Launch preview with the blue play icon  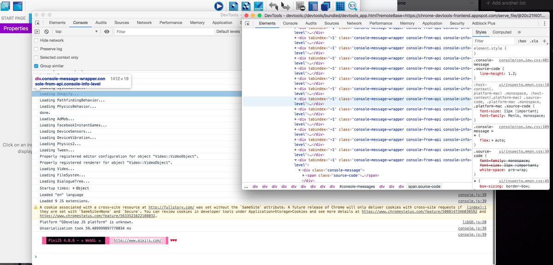[x=218, y=6]
